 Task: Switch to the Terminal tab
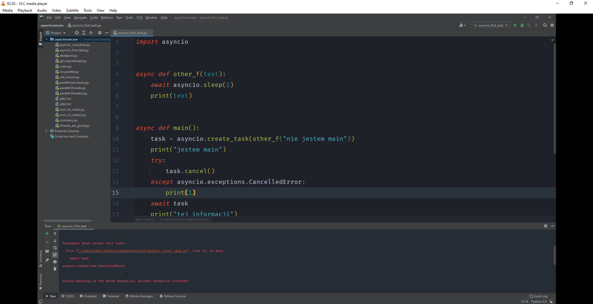click(111, 296)
